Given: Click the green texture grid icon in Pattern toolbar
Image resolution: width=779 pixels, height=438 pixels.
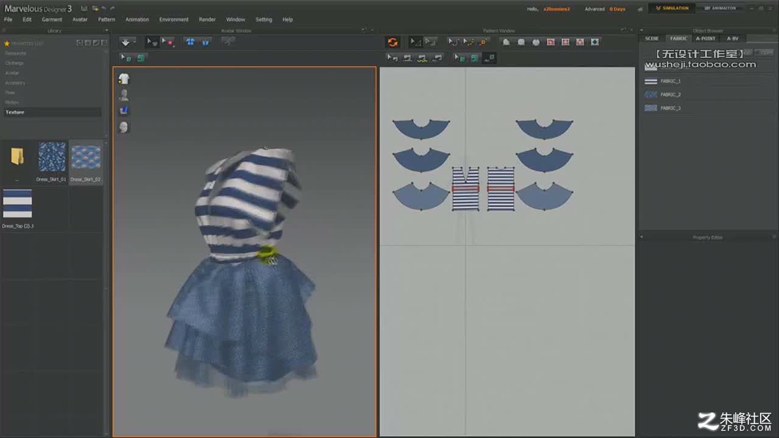Looking at the screenshot, I should click(474, 58).
